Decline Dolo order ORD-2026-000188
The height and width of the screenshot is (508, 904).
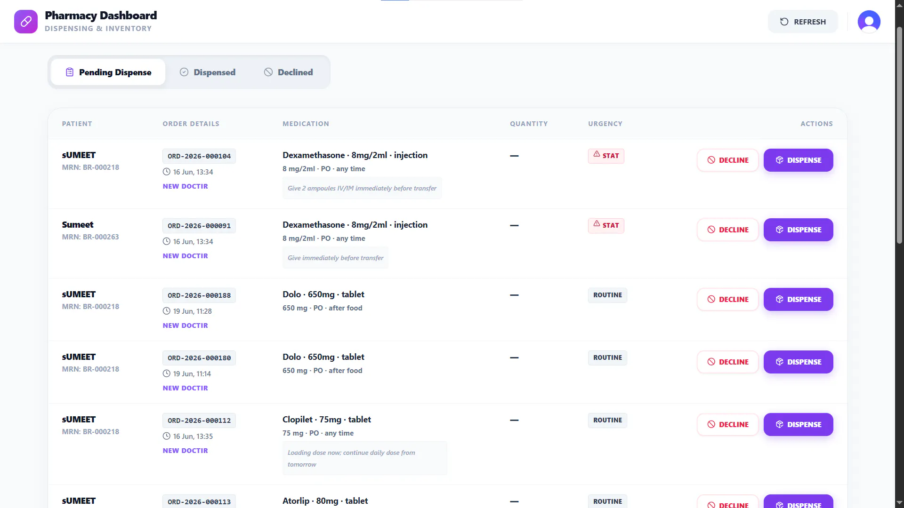click(x=728, y=299)
